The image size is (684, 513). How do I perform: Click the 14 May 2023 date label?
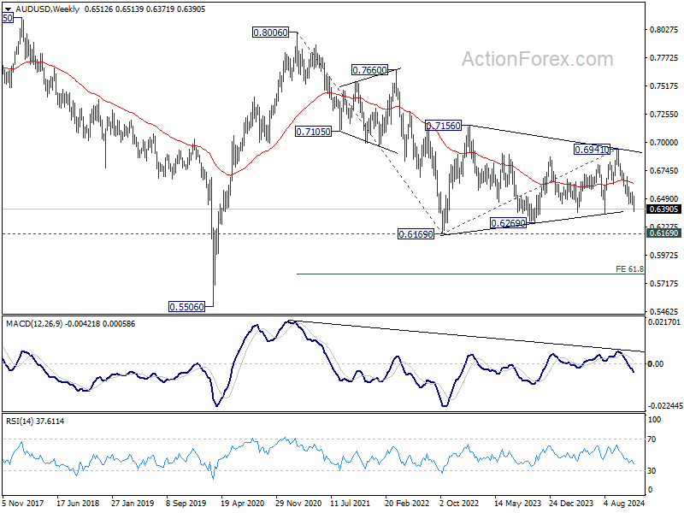(516, 503)
